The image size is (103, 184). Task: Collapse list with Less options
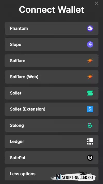(x=51, y=174)
